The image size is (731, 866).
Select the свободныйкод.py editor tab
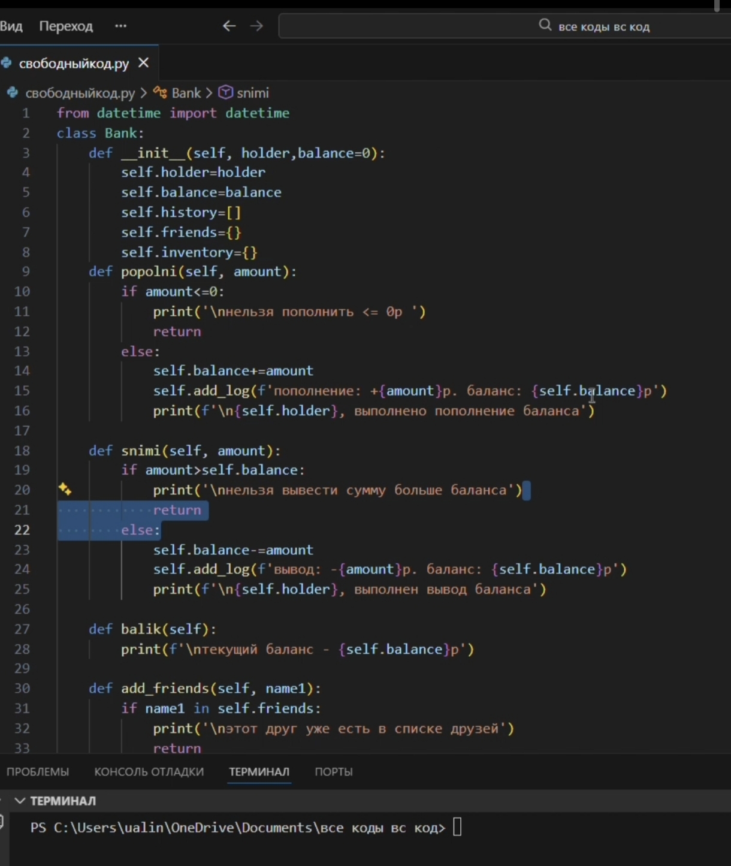[x=74, y=64]
